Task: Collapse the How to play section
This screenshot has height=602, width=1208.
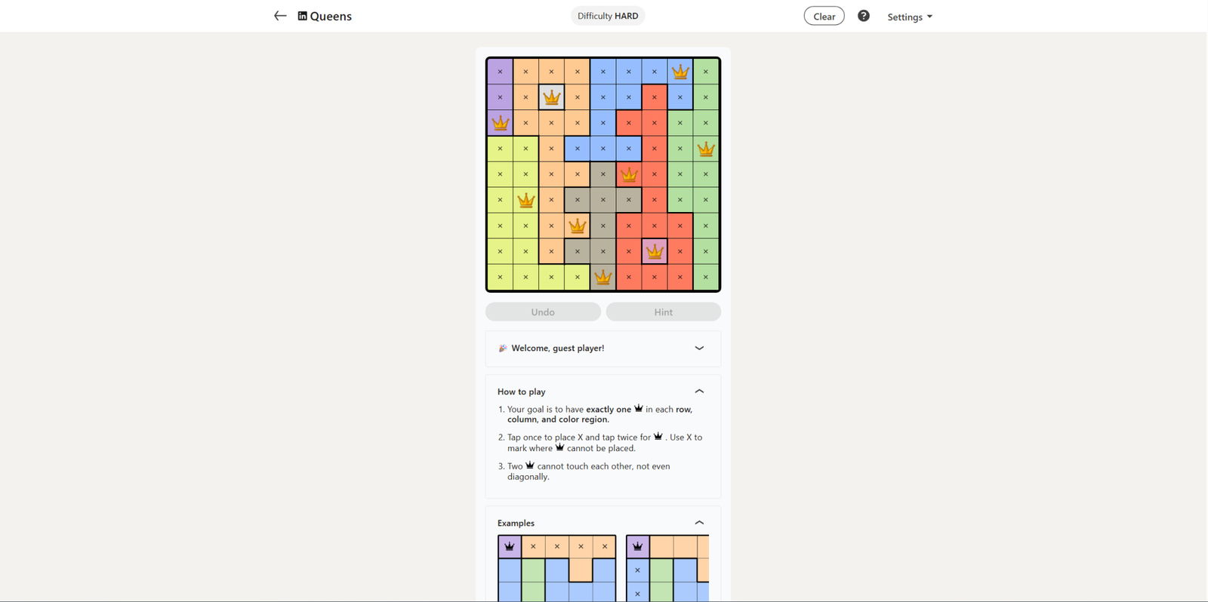Action: [699, 392]
